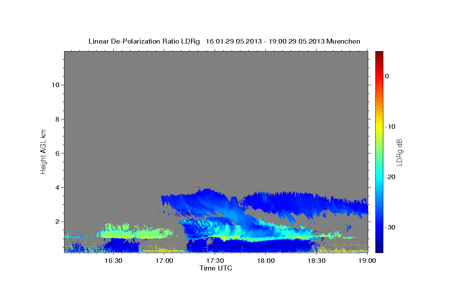This screenshot has height=303, width=455.
Task: Click the '18:30' time axis label
Action: (317, 261)
